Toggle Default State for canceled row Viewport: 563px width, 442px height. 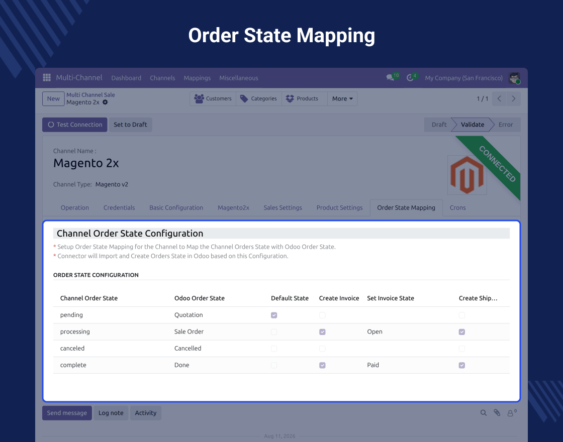click(x=274, y=349)
